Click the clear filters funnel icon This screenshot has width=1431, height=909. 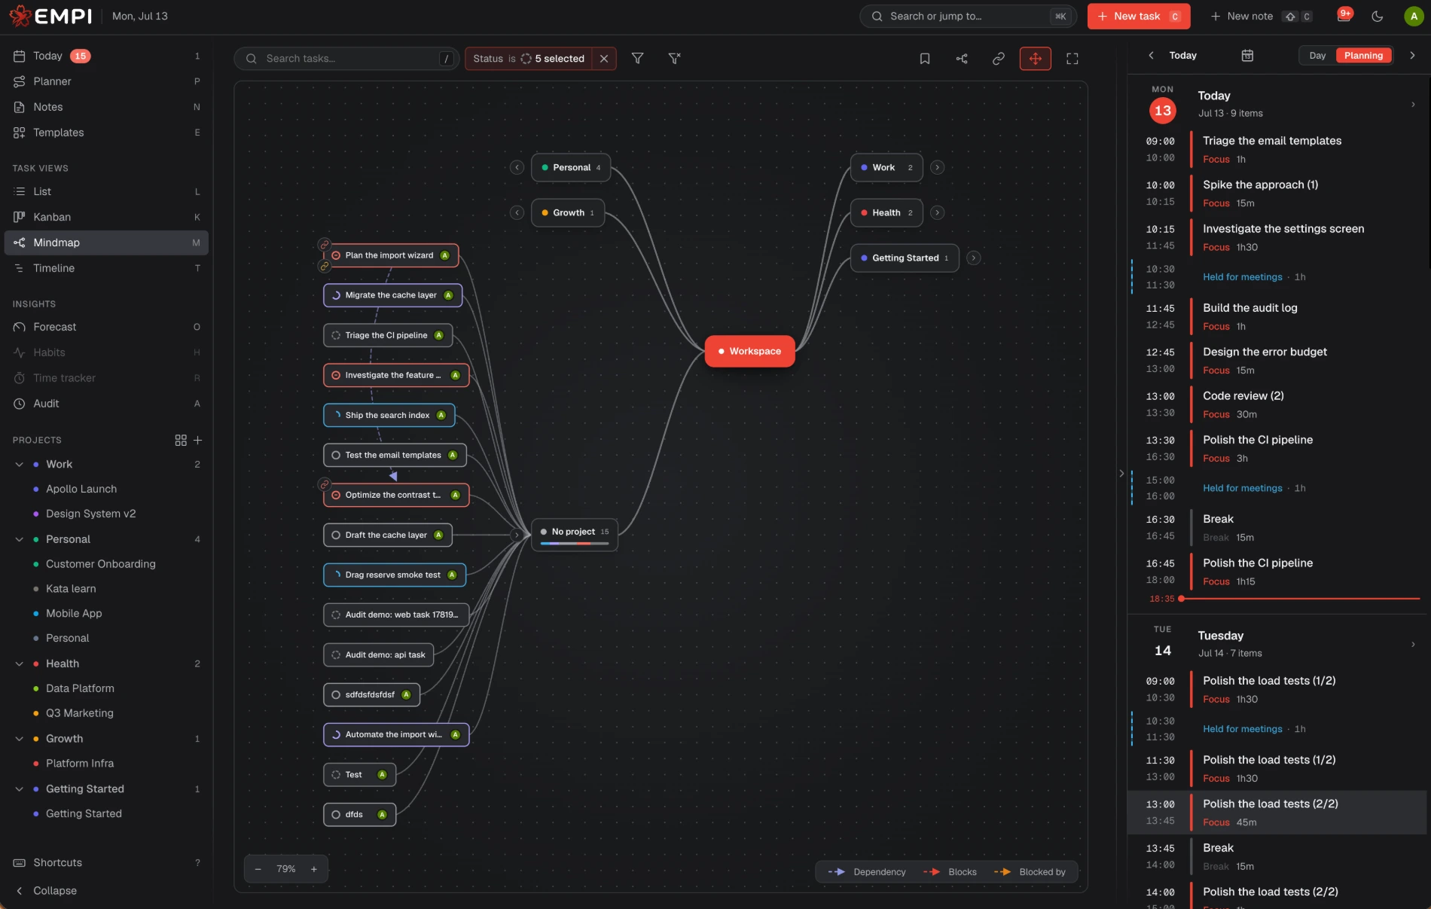674,58
